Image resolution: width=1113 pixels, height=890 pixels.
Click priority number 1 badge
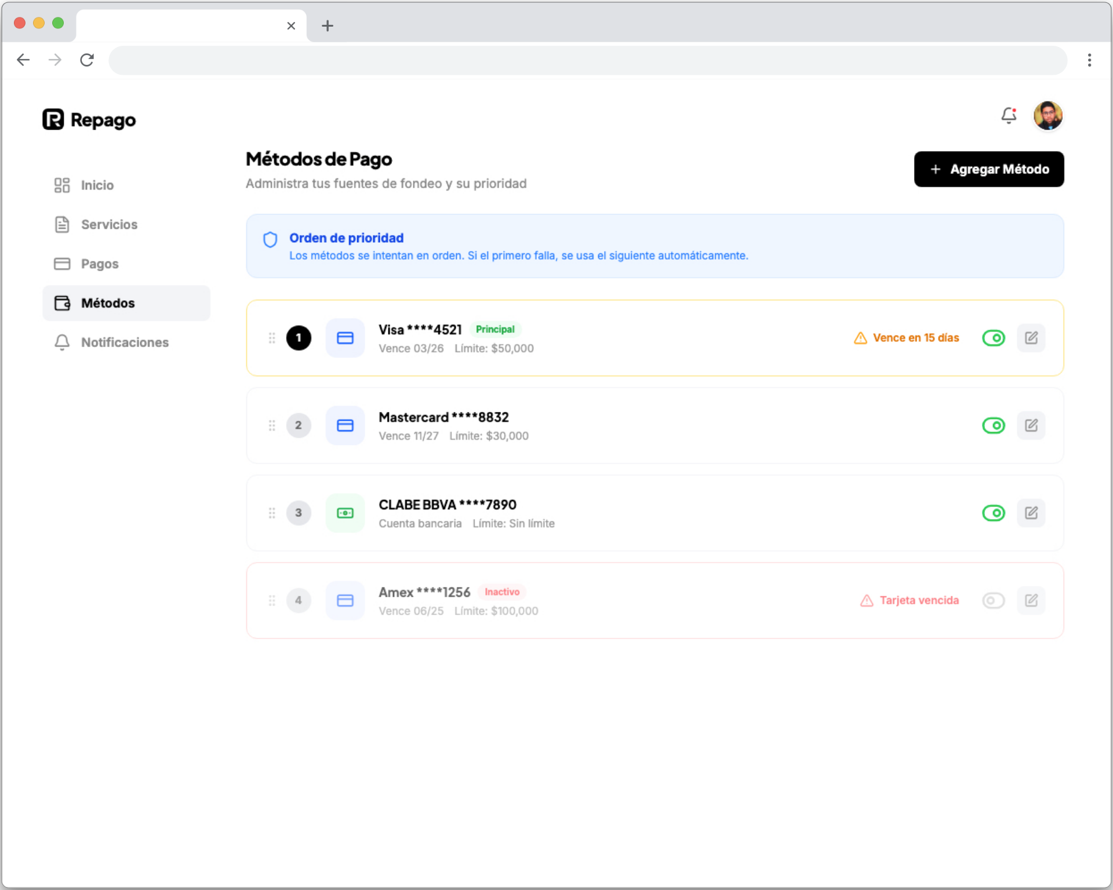pos(299,338)
